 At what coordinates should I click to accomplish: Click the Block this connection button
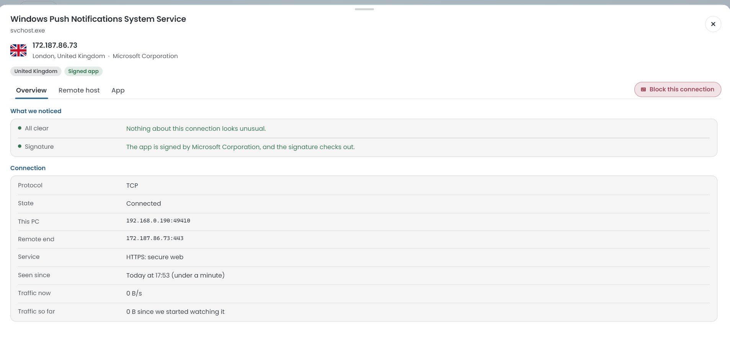[x=678, y=89]
